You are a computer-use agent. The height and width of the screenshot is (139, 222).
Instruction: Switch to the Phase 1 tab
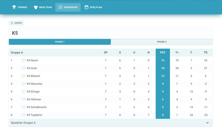(60, 42)
